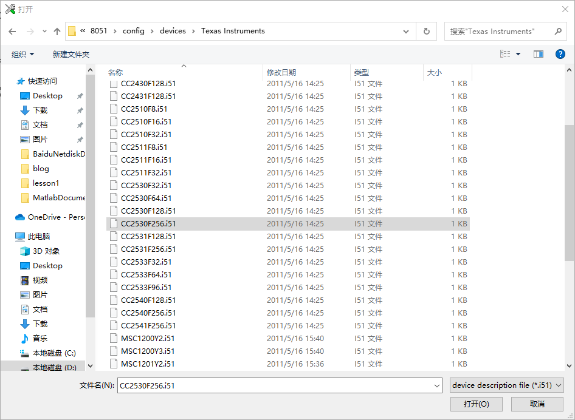Expand the view options dropdown arrow
575x420 pixels.
point(518,54)
